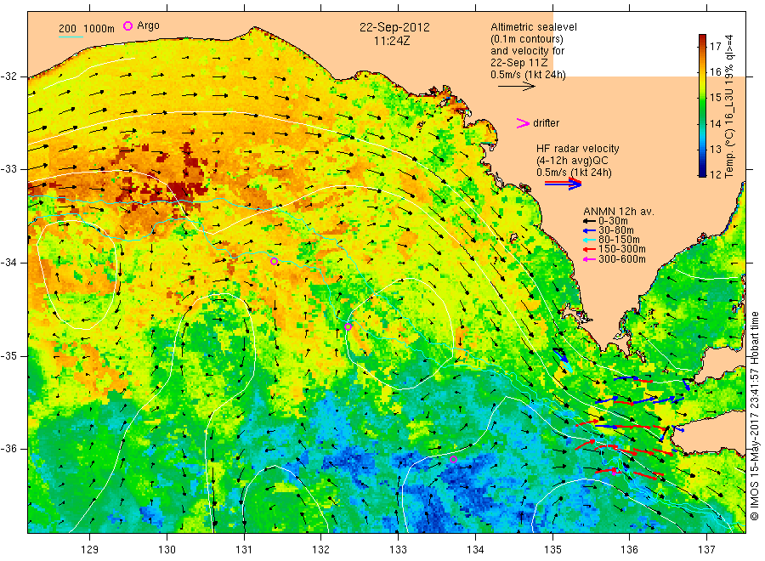Click the black altimetric velocity scale arrow
This screenshot has width=765, height=561.
click(x=517, y=87)
